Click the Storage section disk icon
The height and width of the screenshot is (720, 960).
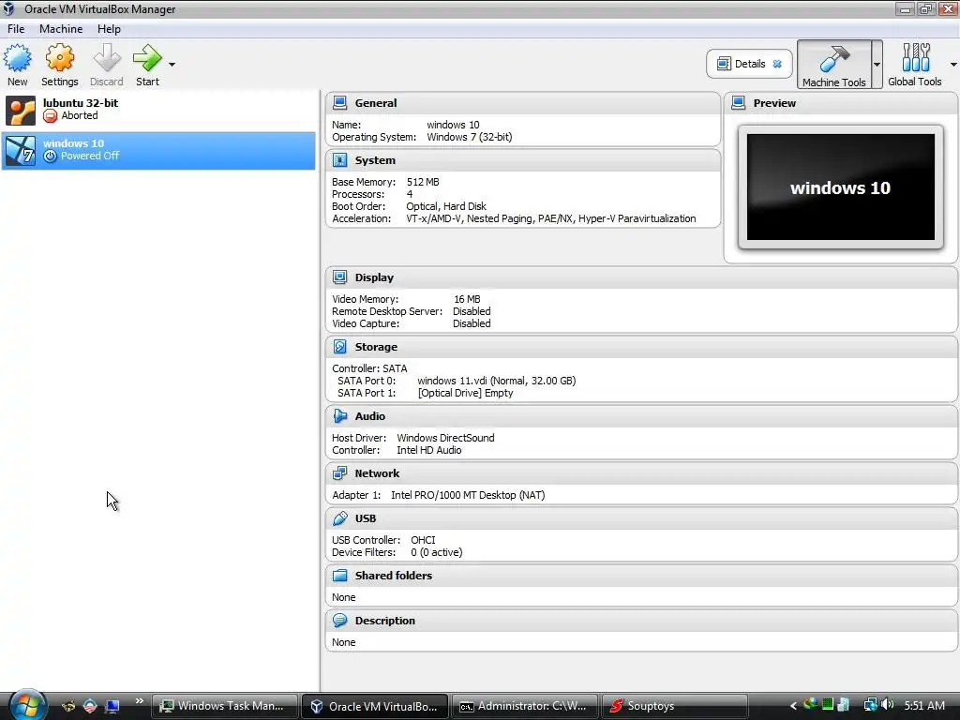pyautogui.click(x=339, y=347)
